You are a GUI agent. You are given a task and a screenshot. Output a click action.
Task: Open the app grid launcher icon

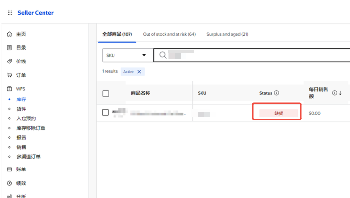click(10, 13)
